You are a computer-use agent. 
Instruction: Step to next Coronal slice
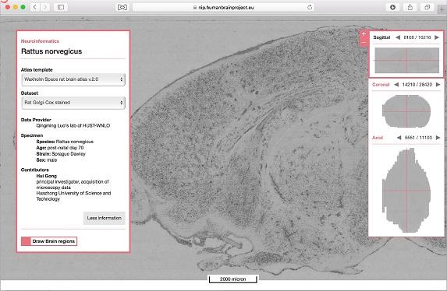[x=438, y=85]
